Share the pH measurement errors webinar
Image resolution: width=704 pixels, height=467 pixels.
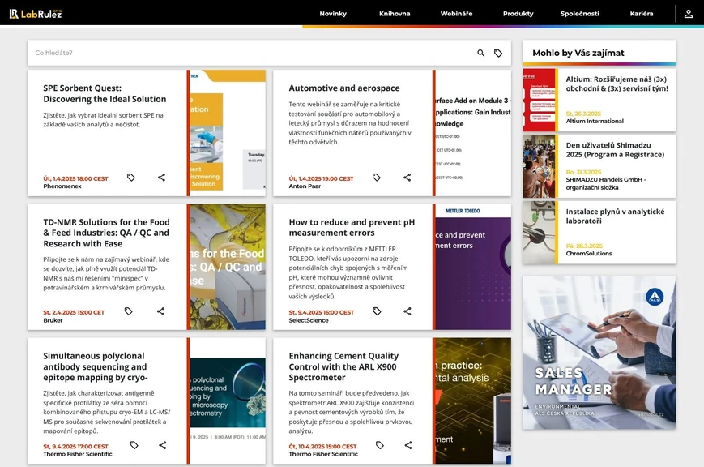(407, 311)
